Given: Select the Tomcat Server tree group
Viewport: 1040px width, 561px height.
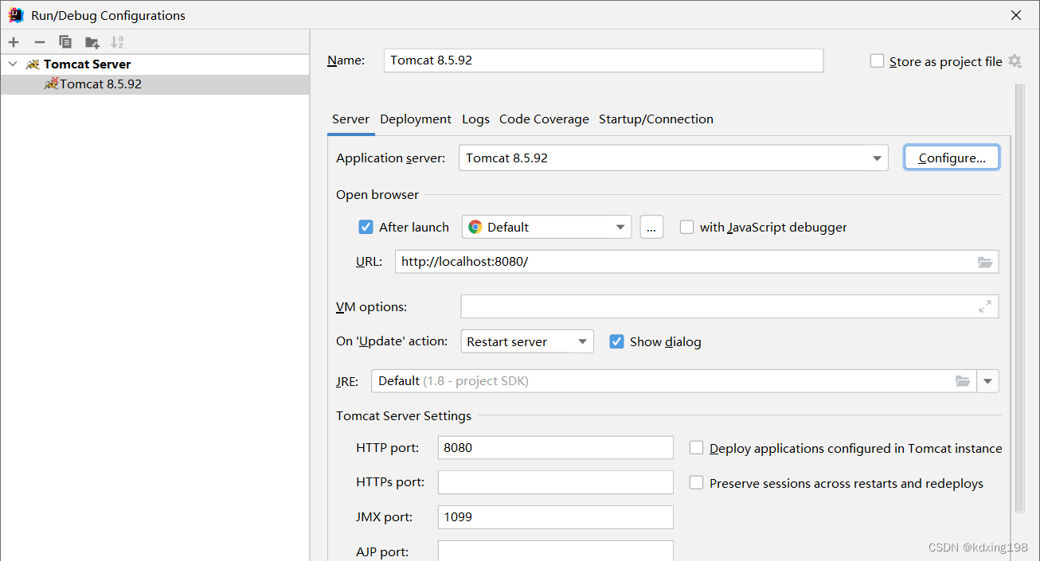Looking at the screenshot, I should (154, 64).
